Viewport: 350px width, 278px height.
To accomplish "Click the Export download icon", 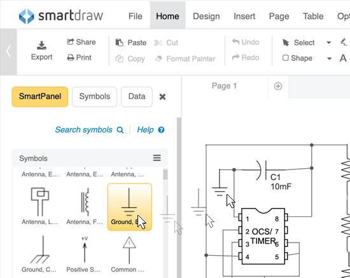I will coord(41,45).
